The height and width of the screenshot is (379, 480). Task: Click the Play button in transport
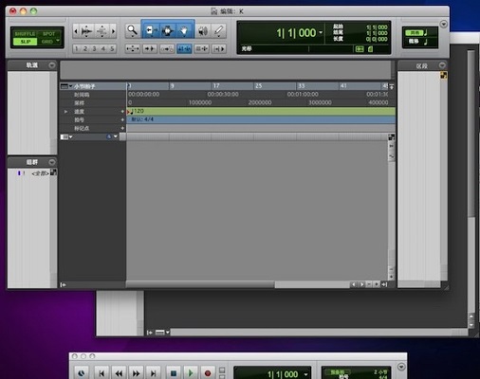coord(191,373)
